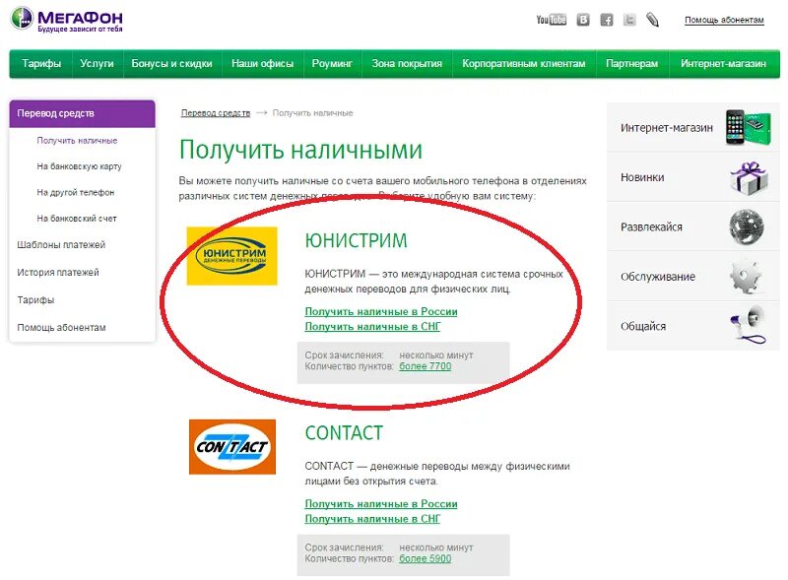Open the Twitter social icon
The width and height of the screenshot is (788, 580).
click(629, 20)
